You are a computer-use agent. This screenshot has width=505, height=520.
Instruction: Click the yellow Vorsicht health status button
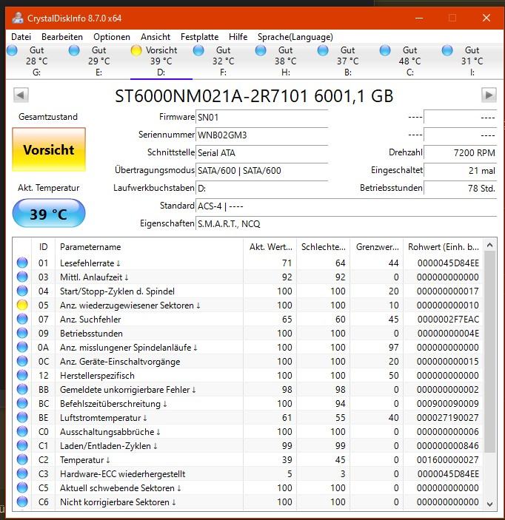(49, 149)
